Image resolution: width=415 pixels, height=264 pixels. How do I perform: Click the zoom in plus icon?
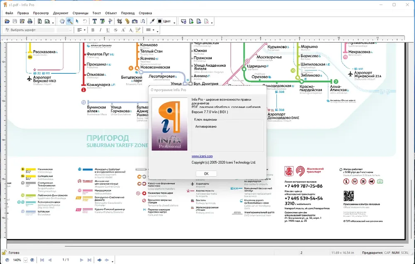[32, 260]
